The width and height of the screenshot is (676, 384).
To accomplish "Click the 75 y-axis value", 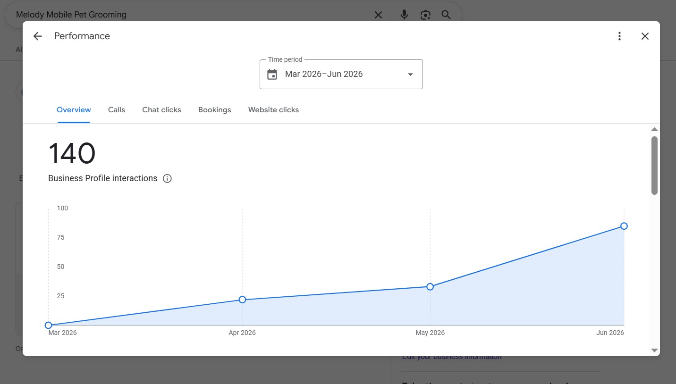I will (x=60, y=237).
